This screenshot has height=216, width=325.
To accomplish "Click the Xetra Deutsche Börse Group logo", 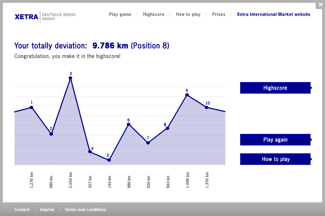I will (45, 16).
